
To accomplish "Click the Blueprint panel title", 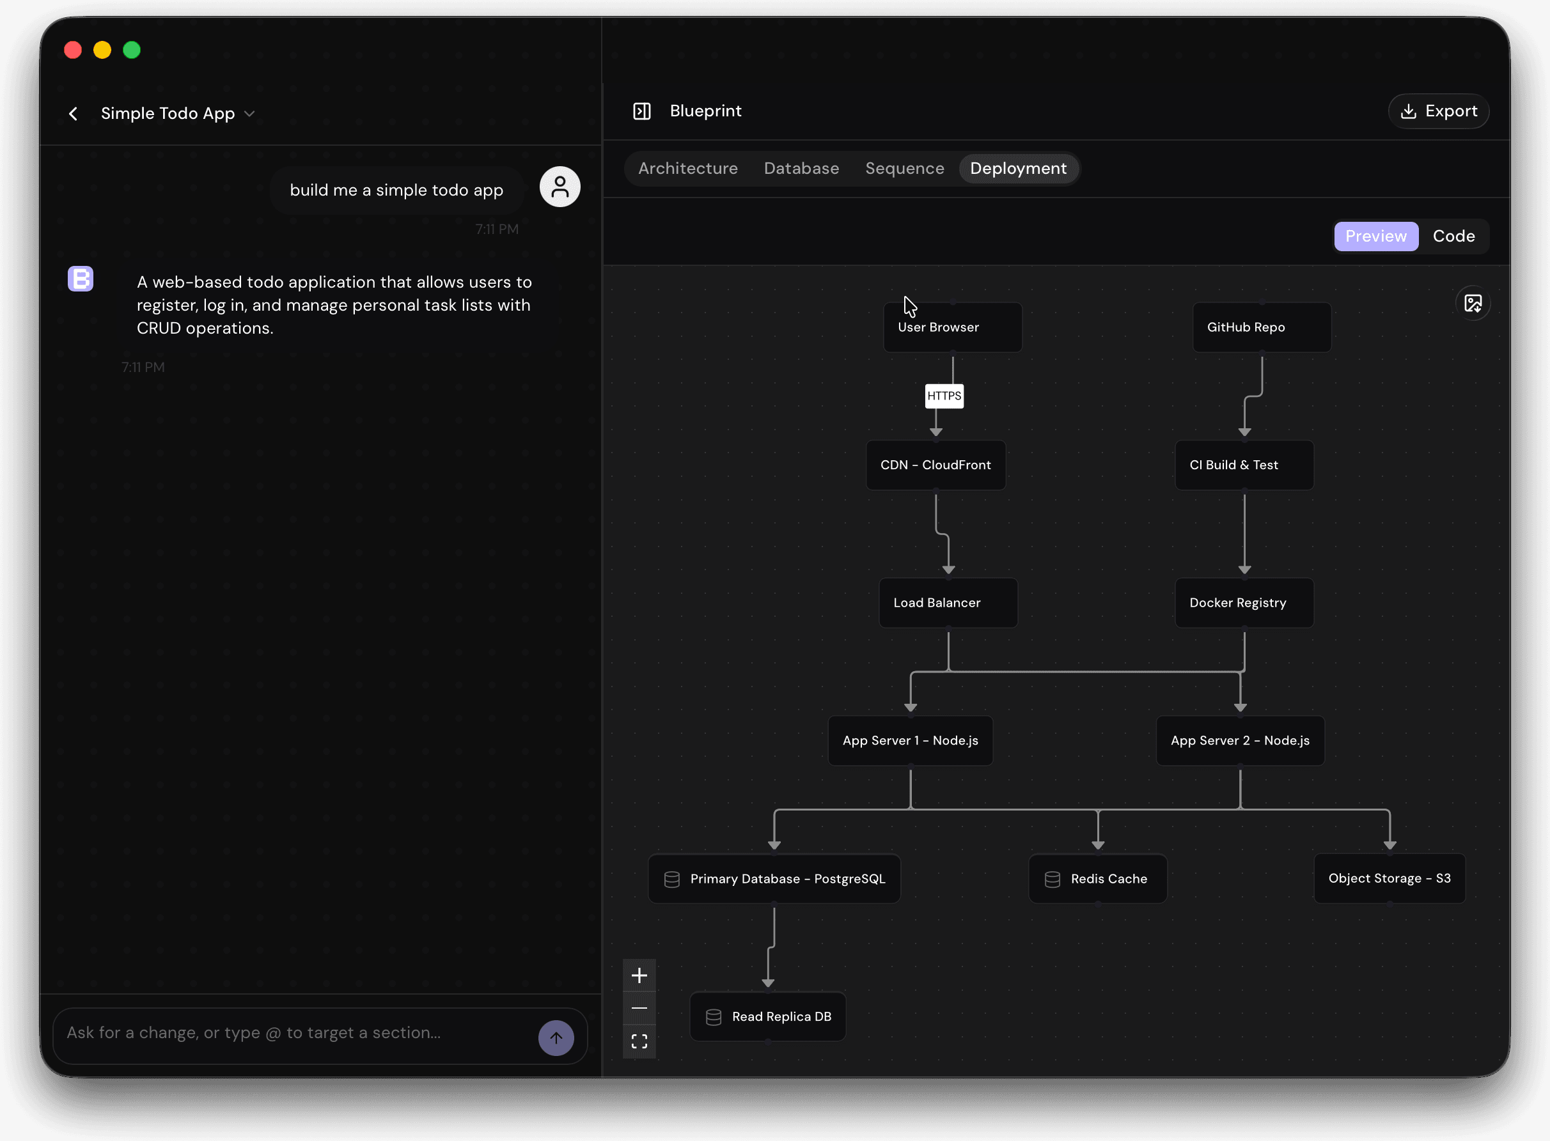I will pyautogui.click(x=705, y=111).
